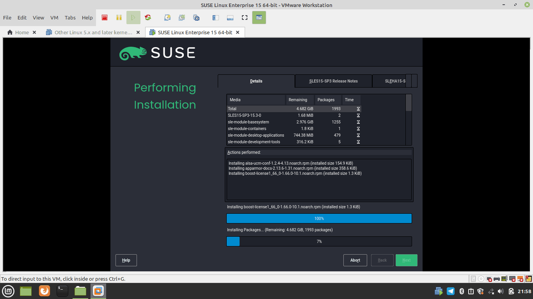Click the clock showing 21:58
Viewport: 533px width, 299px height.
click(x=524, y=291)
